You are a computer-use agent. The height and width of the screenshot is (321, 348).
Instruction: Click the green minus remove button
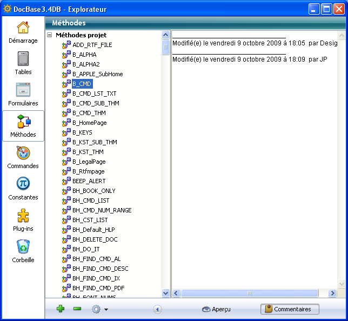tap(77, 309)
